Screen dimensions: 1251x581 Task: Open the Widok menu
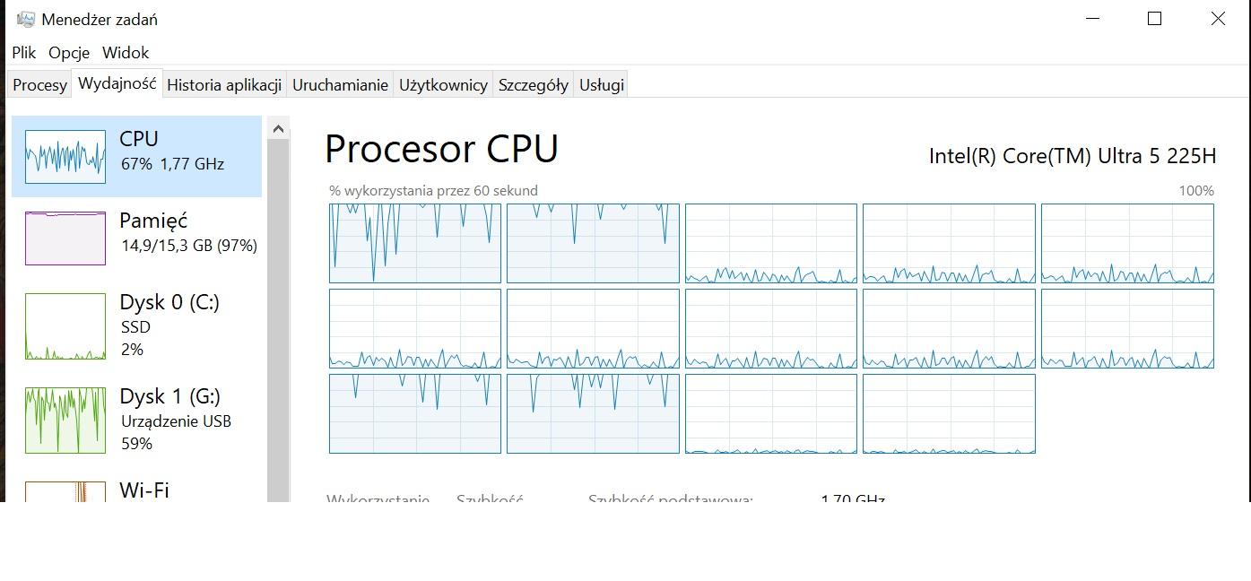pos(126,53)
